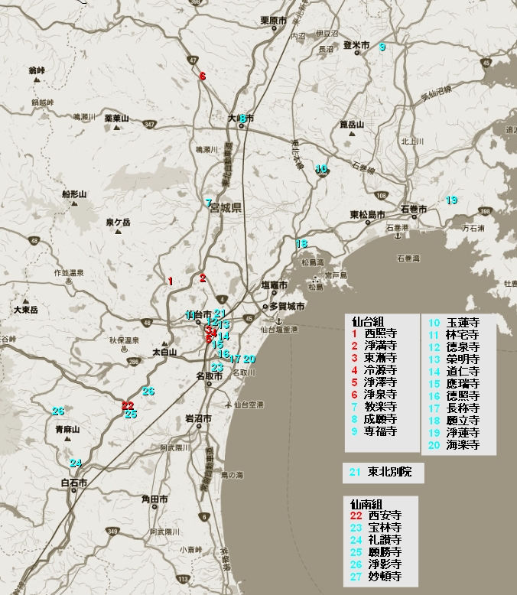Click legend entry 27 妙頓寺
This screenshot has width=517, height=595.
coord(376,577)
